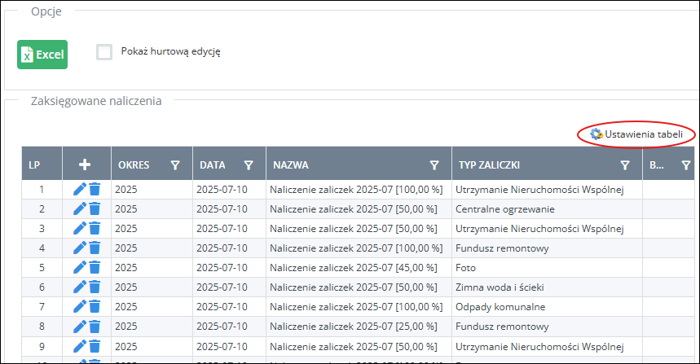Delete row 5 Foto using trash icon
Image resolution: width=700 pixels, height=364 pixels.
(x=95, y=267)
